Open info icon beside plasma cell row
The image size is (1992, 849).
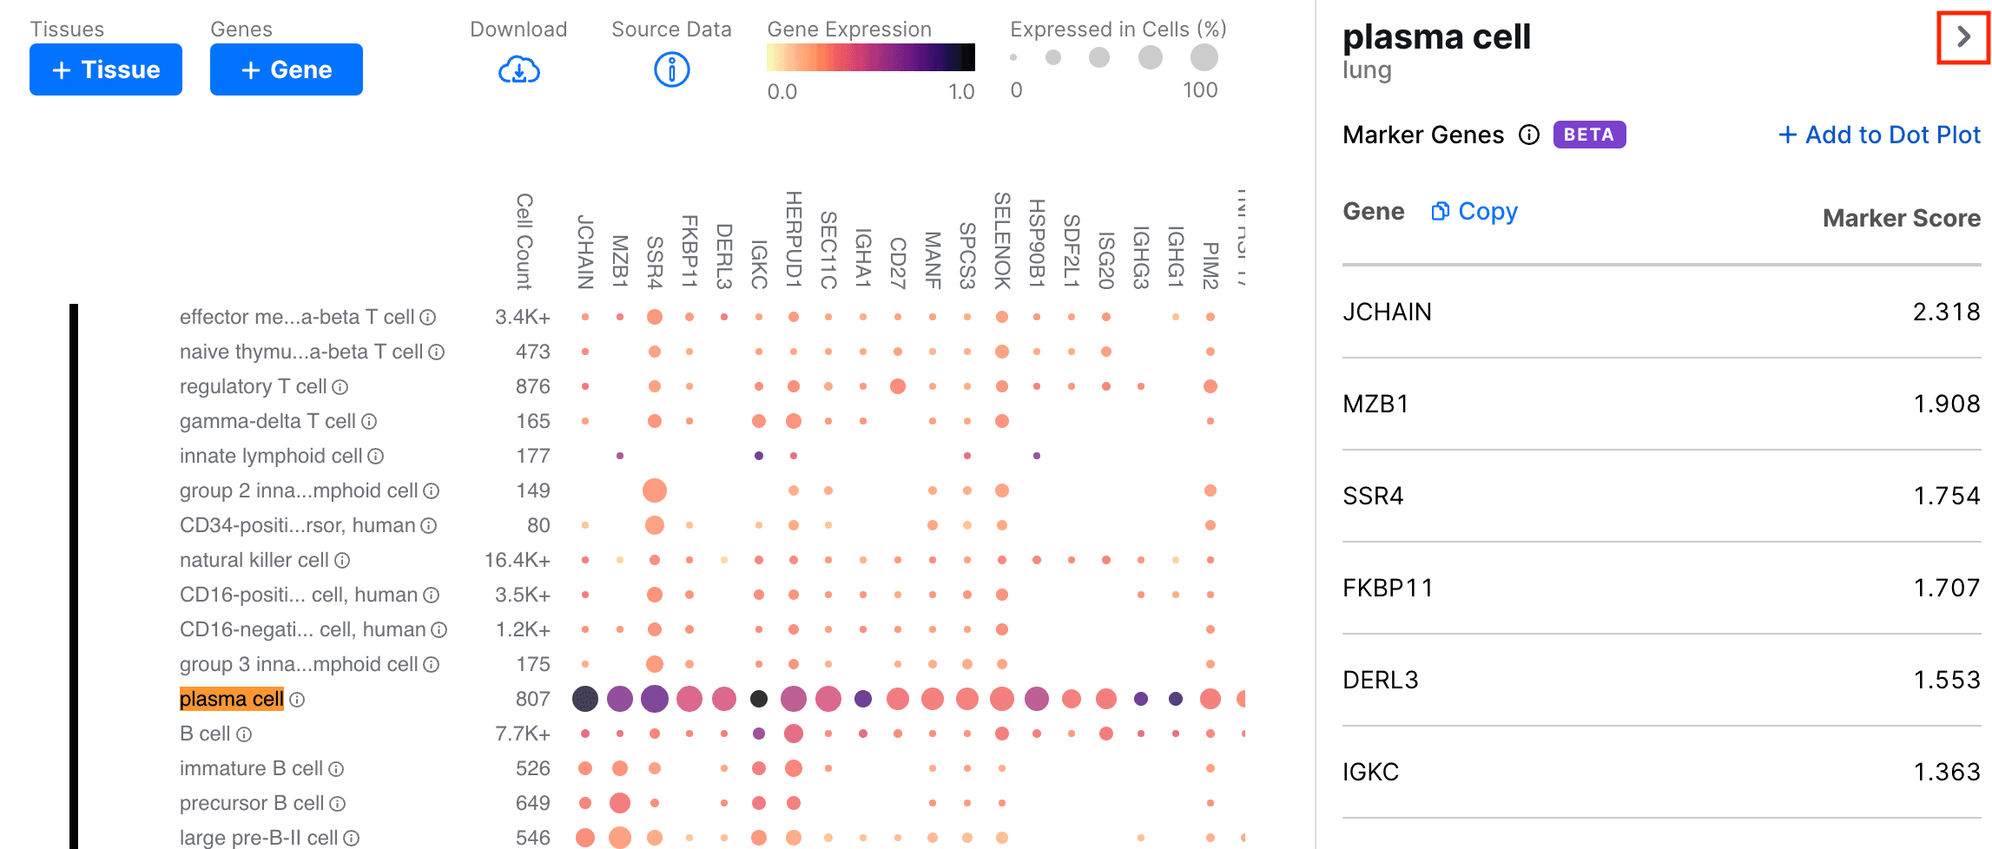click(x=297, y=700)
